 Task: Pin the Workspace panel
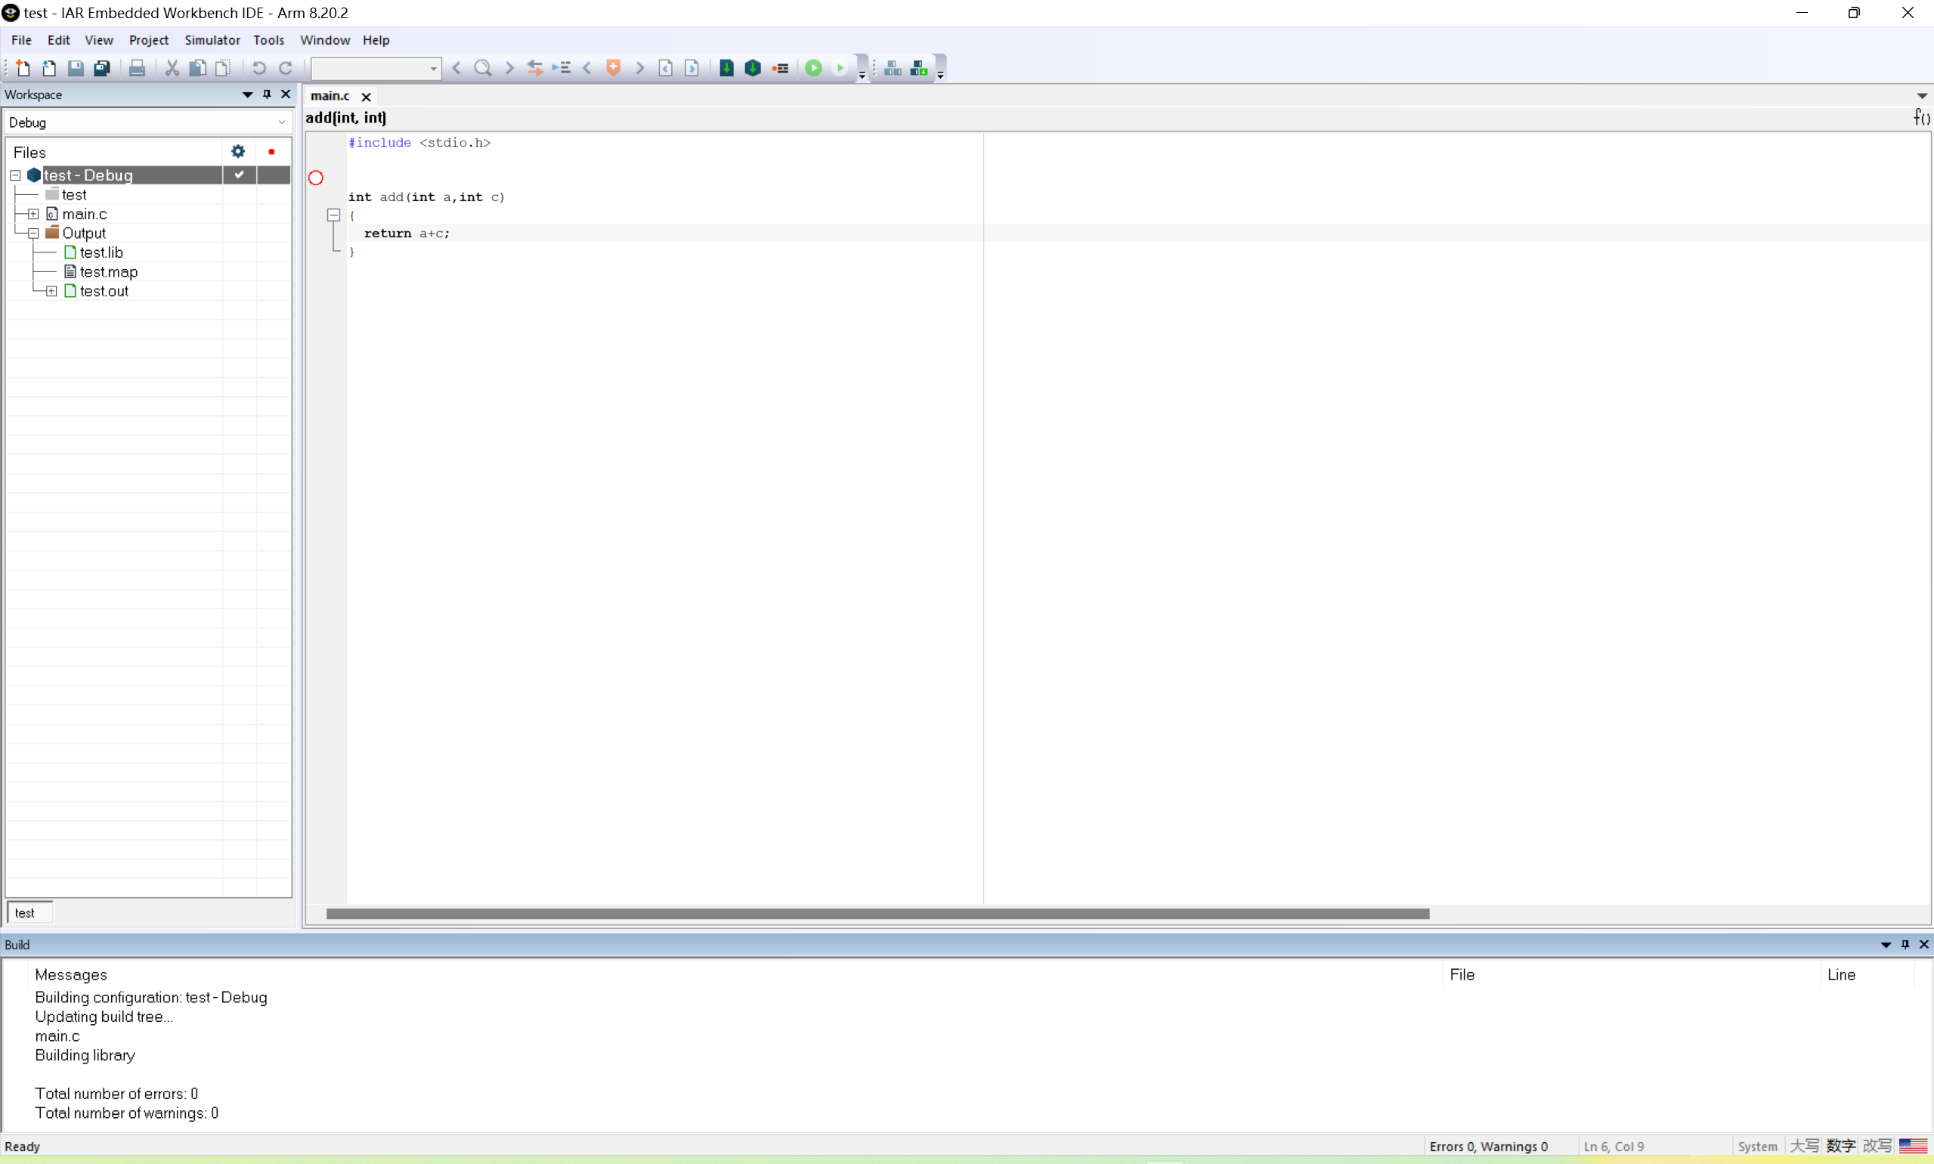tap(267, 94)
